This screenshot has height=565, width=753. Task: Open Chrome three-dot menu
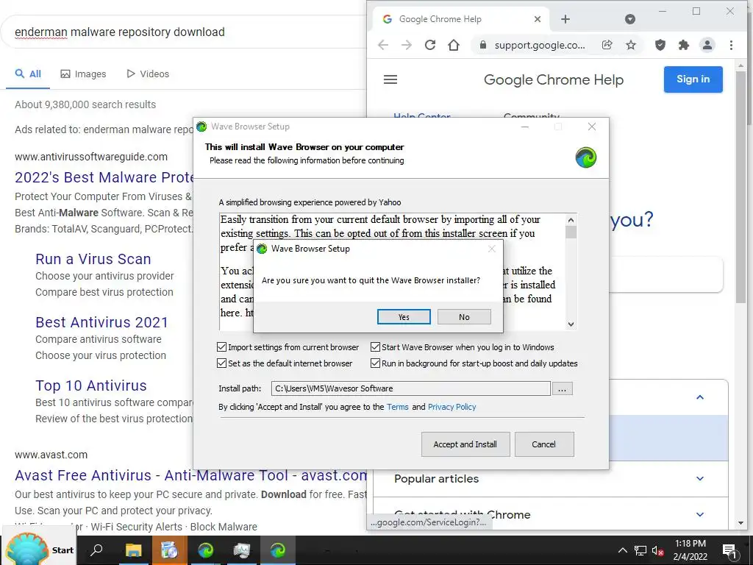pyautogui.click(x=731, y=45)
